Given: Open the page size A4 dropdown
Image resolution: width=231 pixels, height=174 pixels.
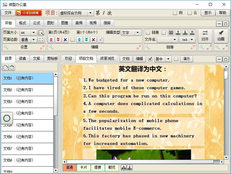Looking at the screenshot, I should click(x=34, y=33).
